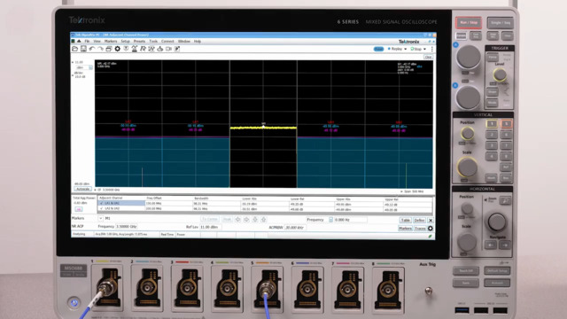
Task: Click the Clear button above the graph
Action: pos(429,57)
